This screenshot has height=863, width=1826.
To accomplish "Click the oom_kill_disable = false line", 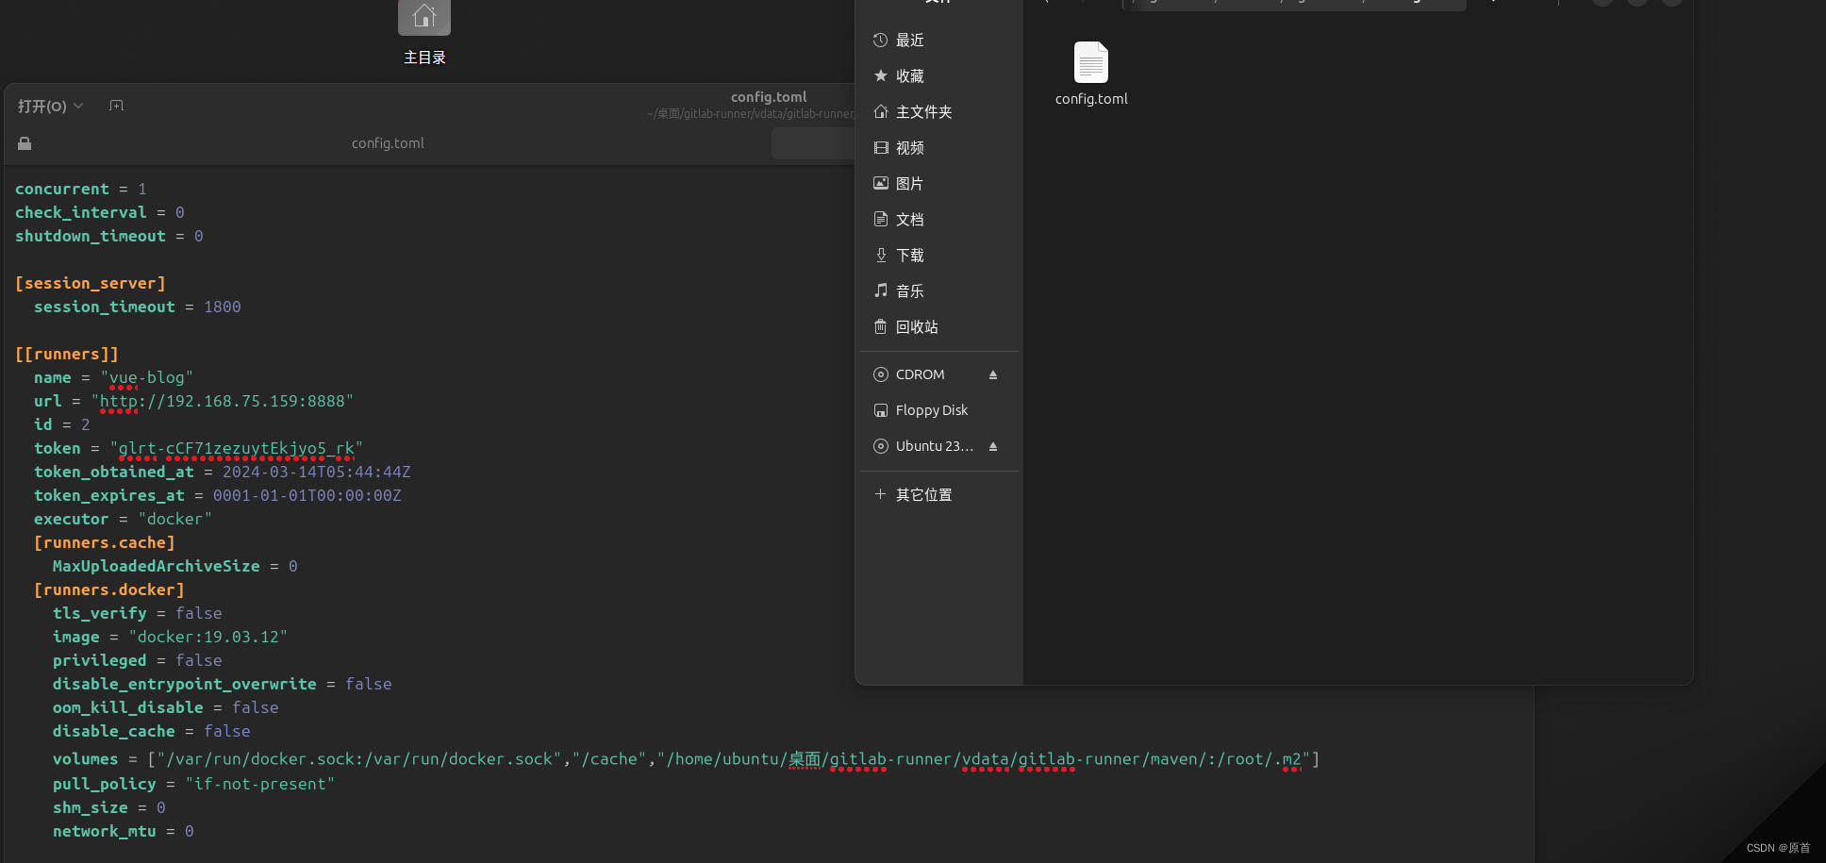I will click(166, 707).
